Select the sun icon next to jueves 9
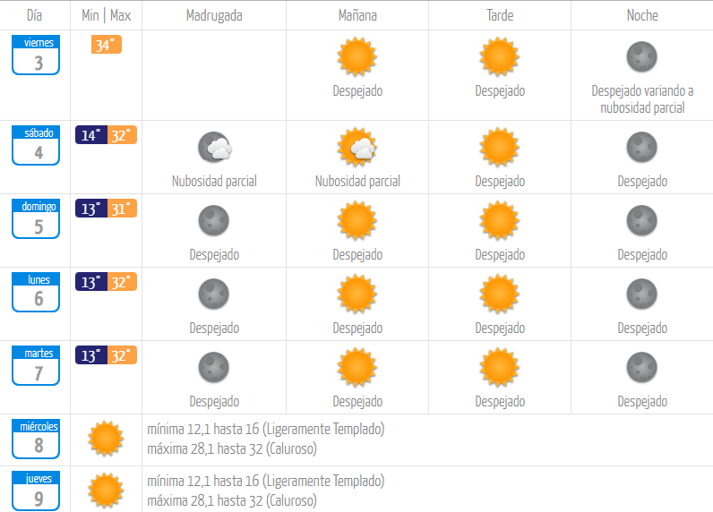Screen dimensions: 713x512 106,491
